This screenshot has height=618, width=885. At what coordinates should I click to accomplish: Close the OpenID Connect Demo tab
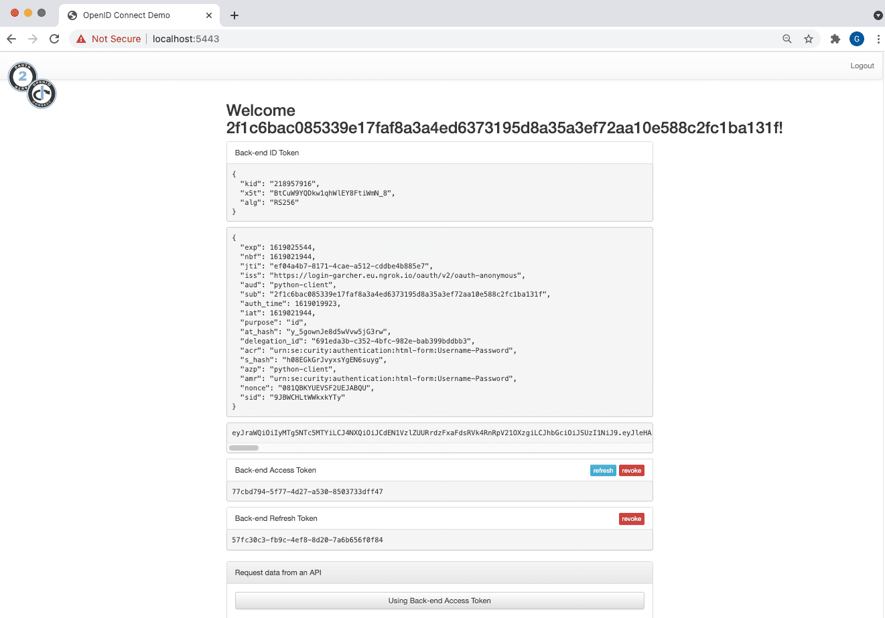click(209, 15)
